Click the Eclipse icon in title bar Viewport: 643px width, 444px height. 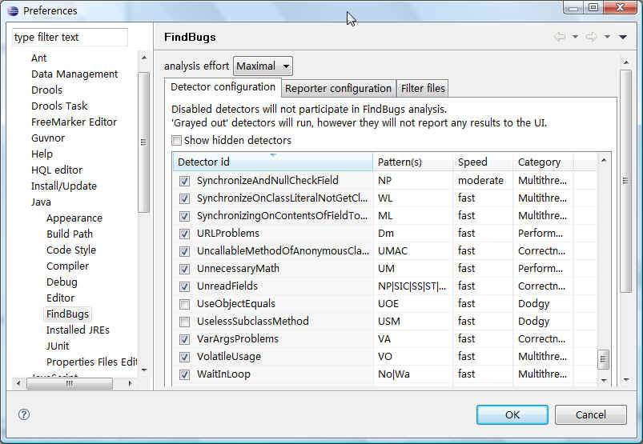pos(13,10)
